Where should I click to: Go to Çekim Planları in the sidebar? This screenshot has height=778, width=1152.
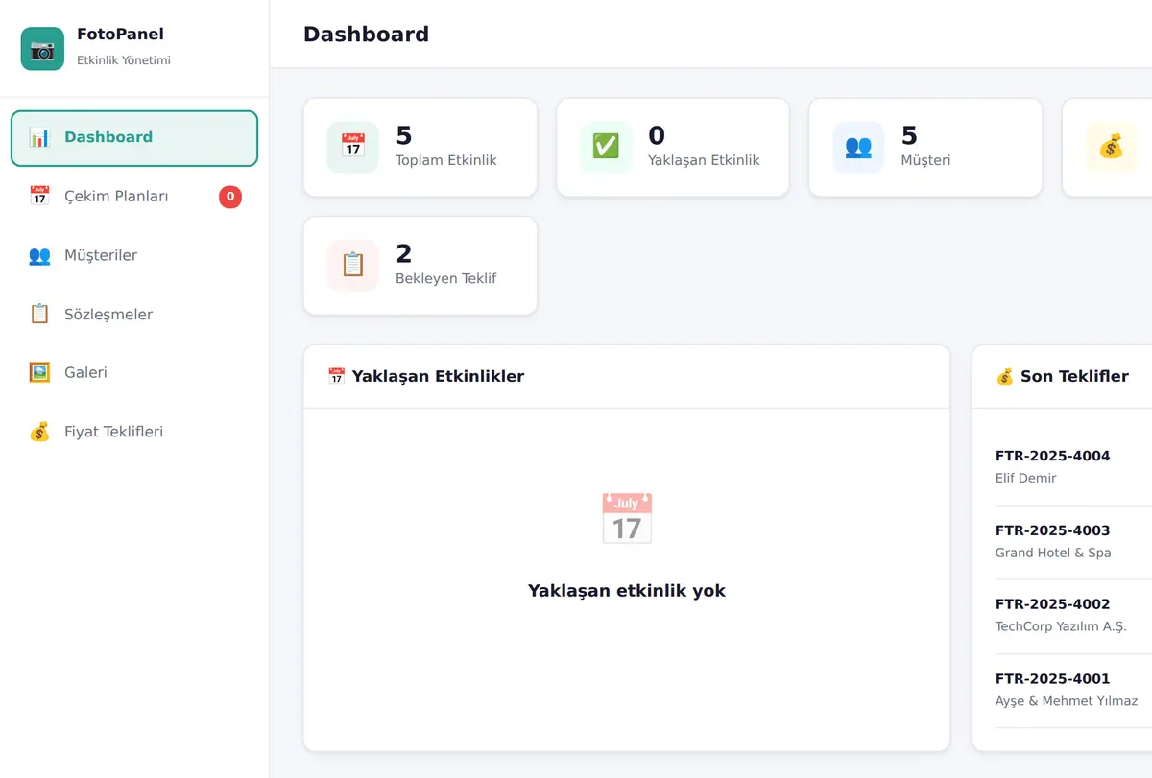point(134,197)
